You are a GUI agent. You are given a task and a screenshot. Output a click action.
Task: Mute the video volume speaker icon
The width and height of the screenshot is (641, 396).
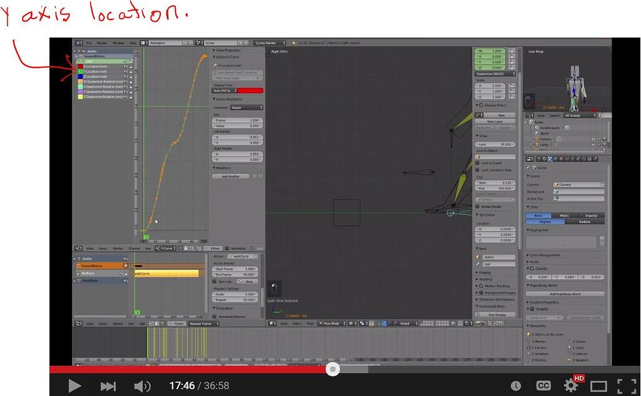(x=142, y=386)
